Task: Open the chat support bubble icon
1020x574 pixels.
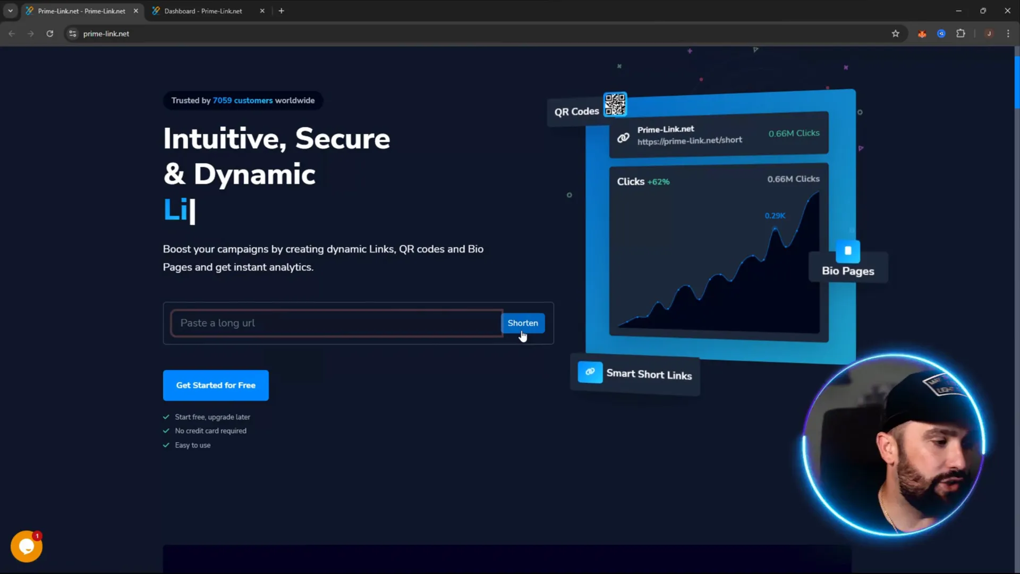Action: (x=27, y=546)
